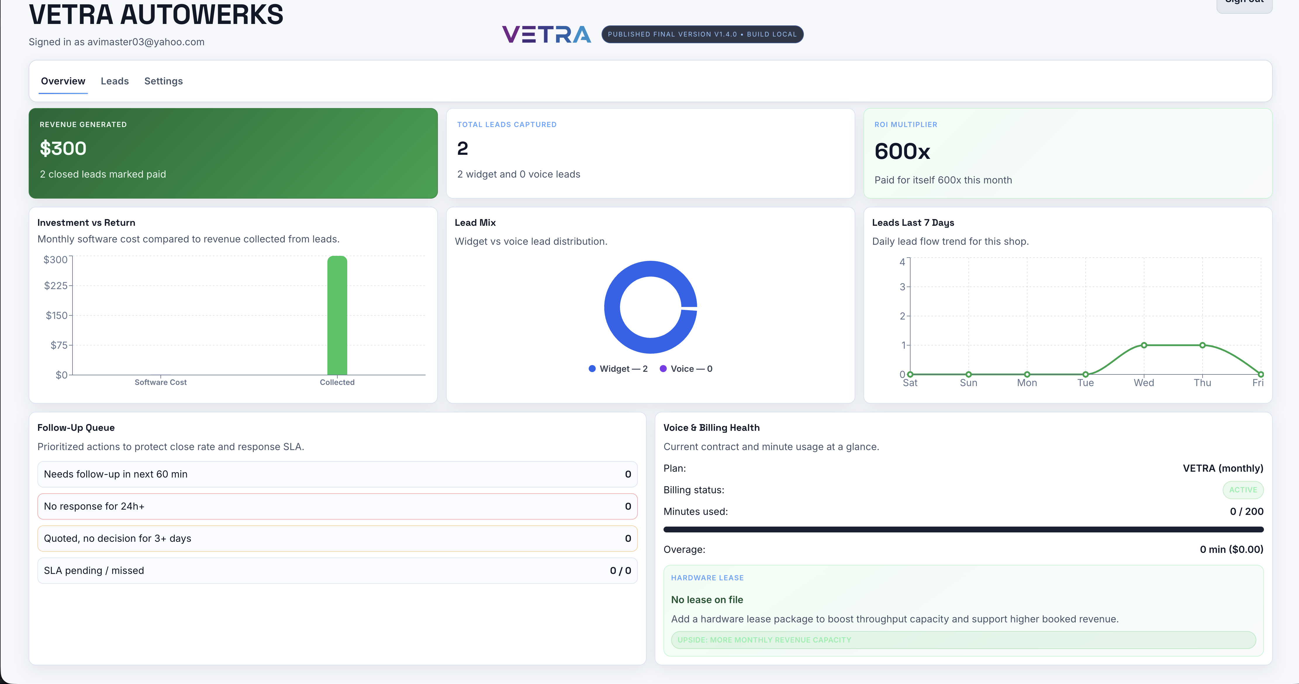Screen dimensions: 1299x684
Task: Open Quoted, no decision for 3+ days row
Action: click(337, 539)
